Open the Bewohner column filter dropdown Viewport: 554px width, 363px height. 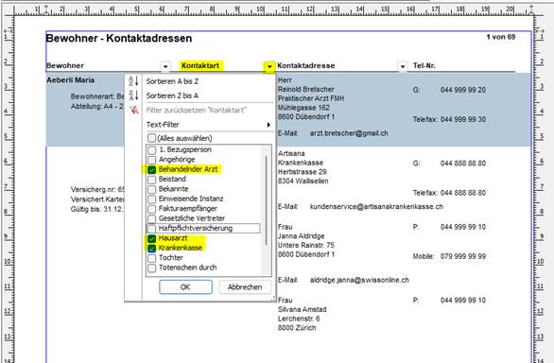pos(165,66)
